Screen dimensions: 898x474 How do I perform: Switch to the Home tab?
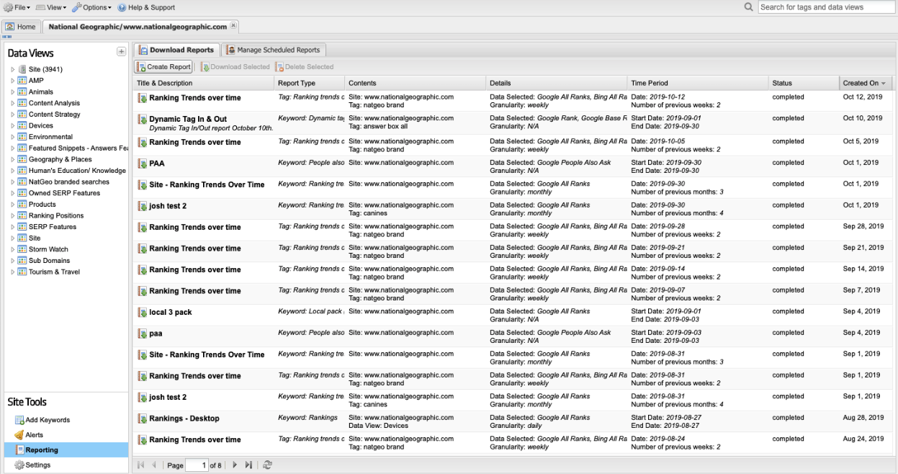pyautogui.click(x=21, y=27)
